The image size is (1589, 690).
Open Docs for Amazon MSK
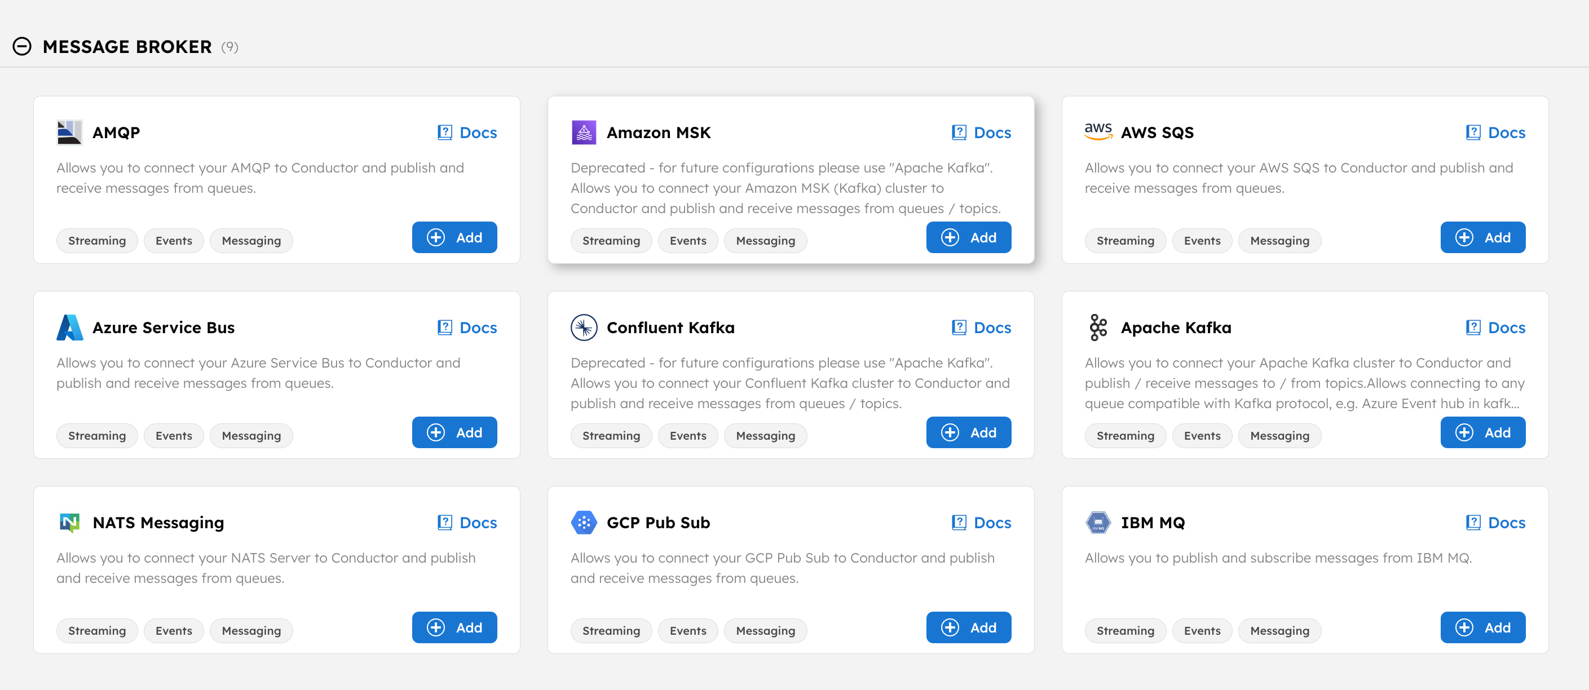click(981, 132)
